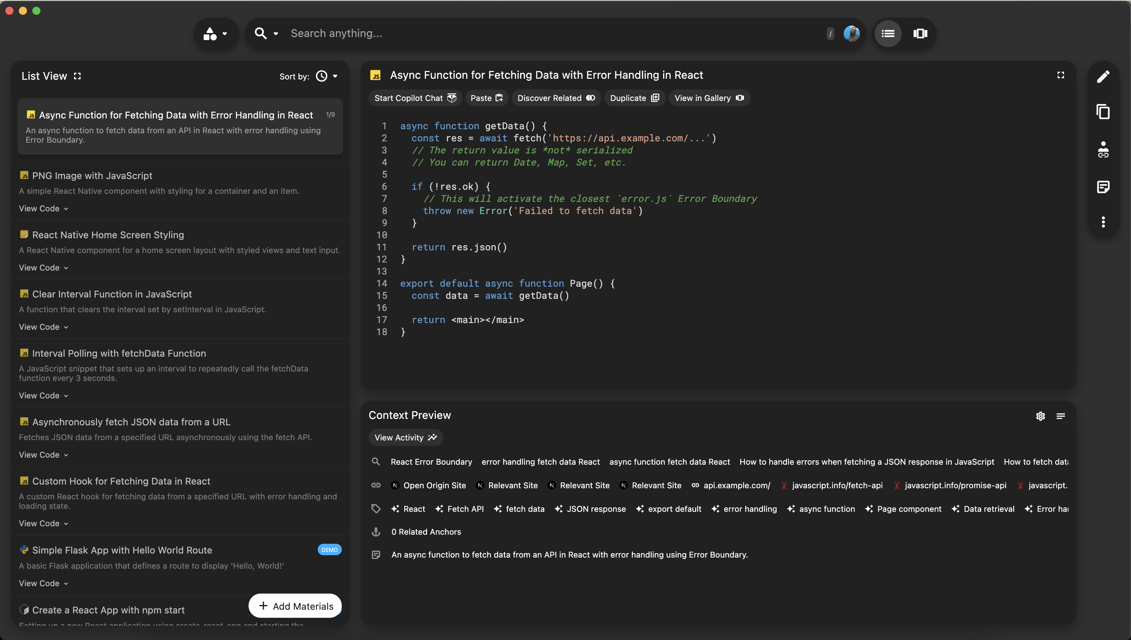Select Clear Interval Function in JavaScript snippet
The image size is (1131, 640).
click(x=112, y=294)
